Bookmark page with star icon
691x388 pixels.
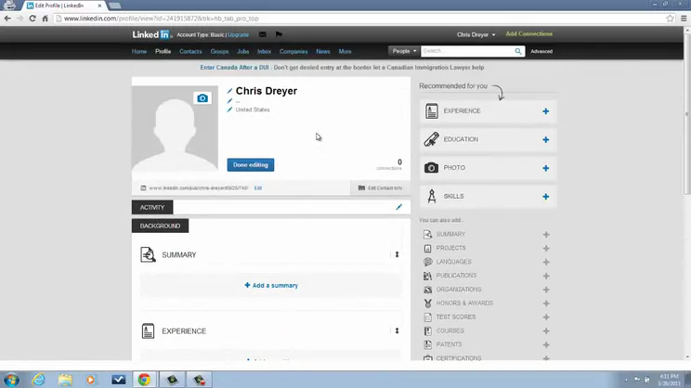(x=670, y=19)
